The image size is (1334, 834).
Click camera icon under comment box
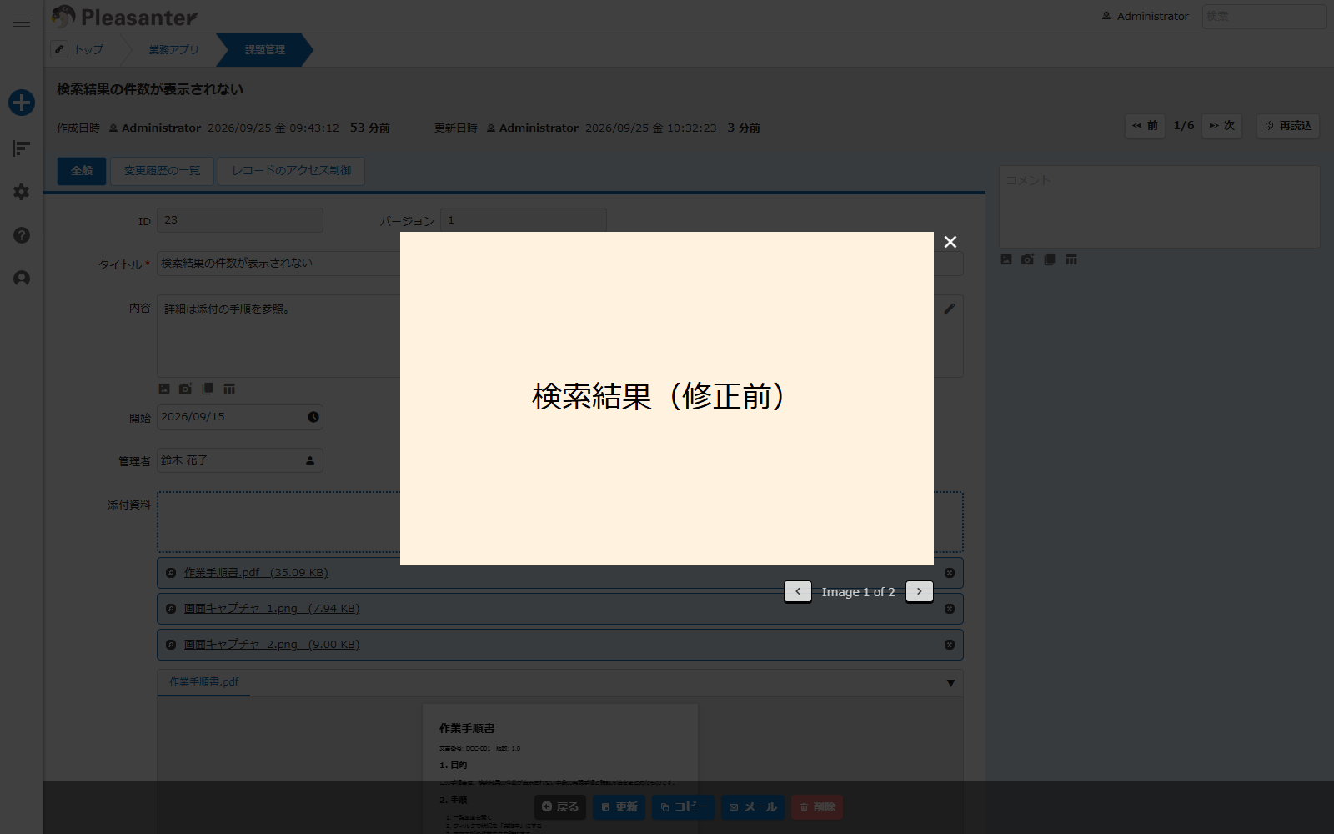[1027, 259]
